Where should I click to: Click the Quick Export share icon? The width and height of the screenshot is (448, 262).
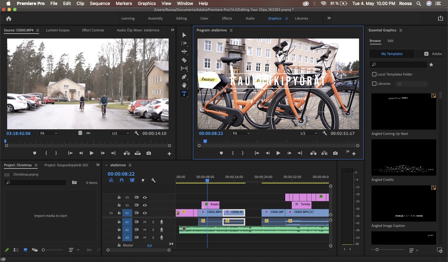[441, 18]
